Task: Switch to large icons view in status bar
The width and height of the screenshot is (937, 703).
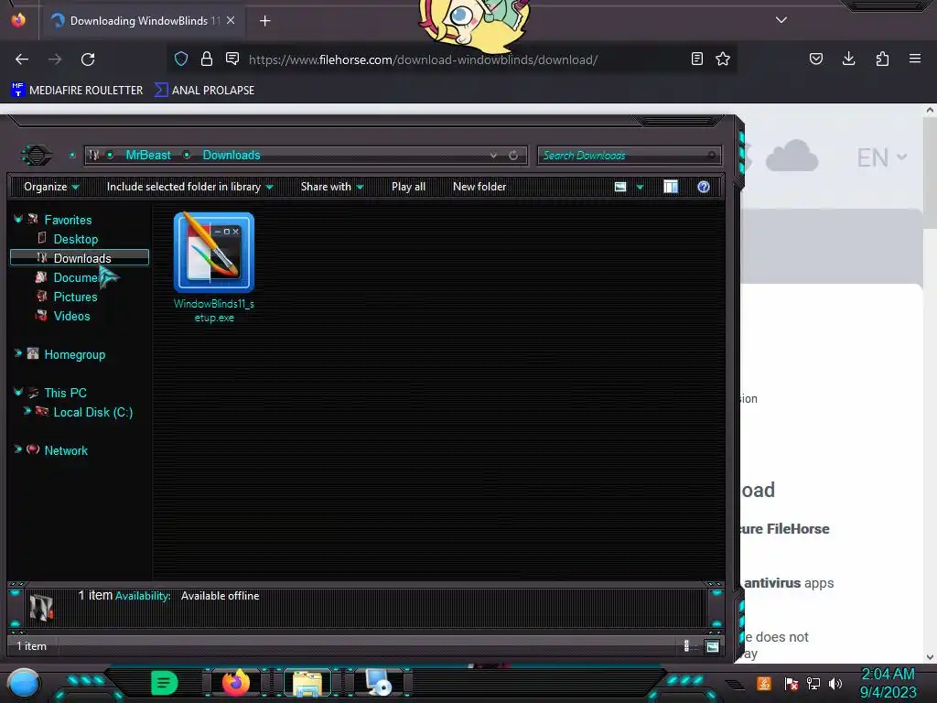Action: coord(712,646)
